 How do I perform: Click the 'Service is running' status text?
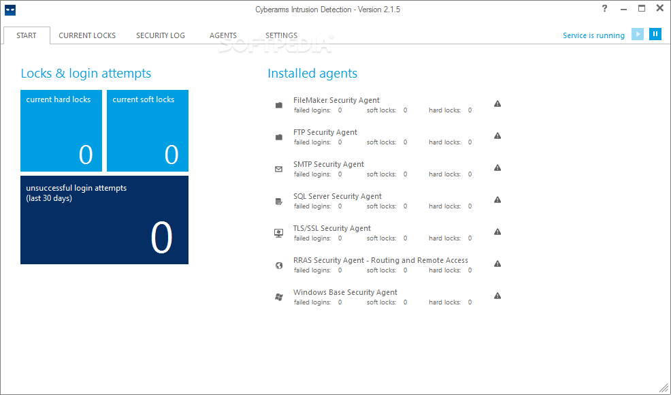pos(593,35)
